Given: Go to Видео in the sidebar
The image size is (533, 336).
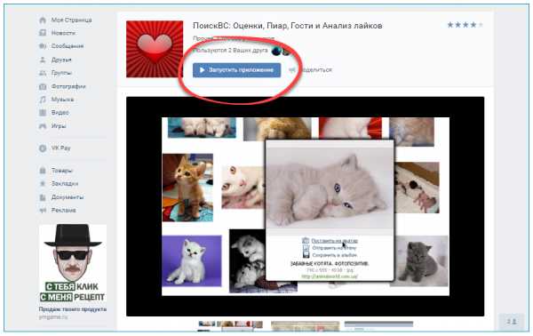Looking at the screenshot, I should pyautogui.click(x=60, y=112).
